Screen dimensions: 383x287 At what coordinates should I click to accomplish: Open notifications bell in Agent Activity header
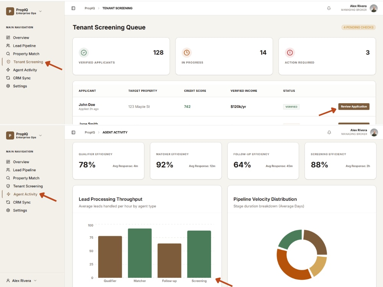[x=329, y=132]
